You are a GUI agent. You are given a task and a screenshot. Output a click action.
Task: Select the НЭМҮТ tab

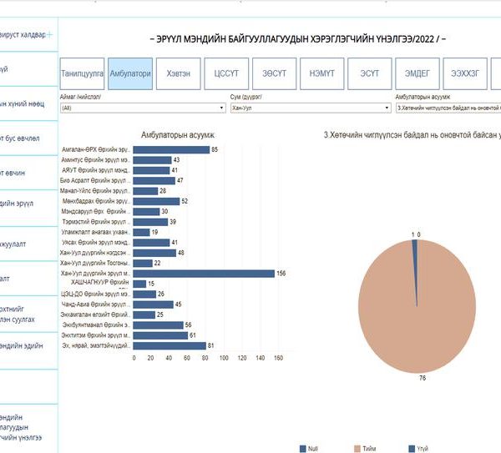321,73
